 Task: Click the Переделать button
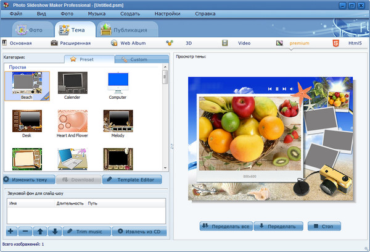[279, 226]
